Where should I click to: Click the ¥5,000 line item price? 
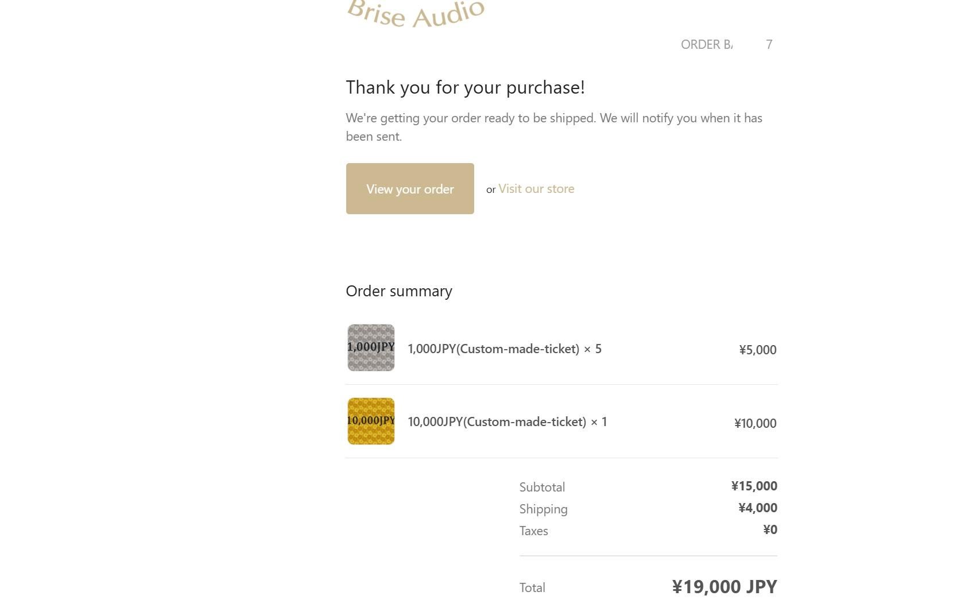(x=758, y=350)
